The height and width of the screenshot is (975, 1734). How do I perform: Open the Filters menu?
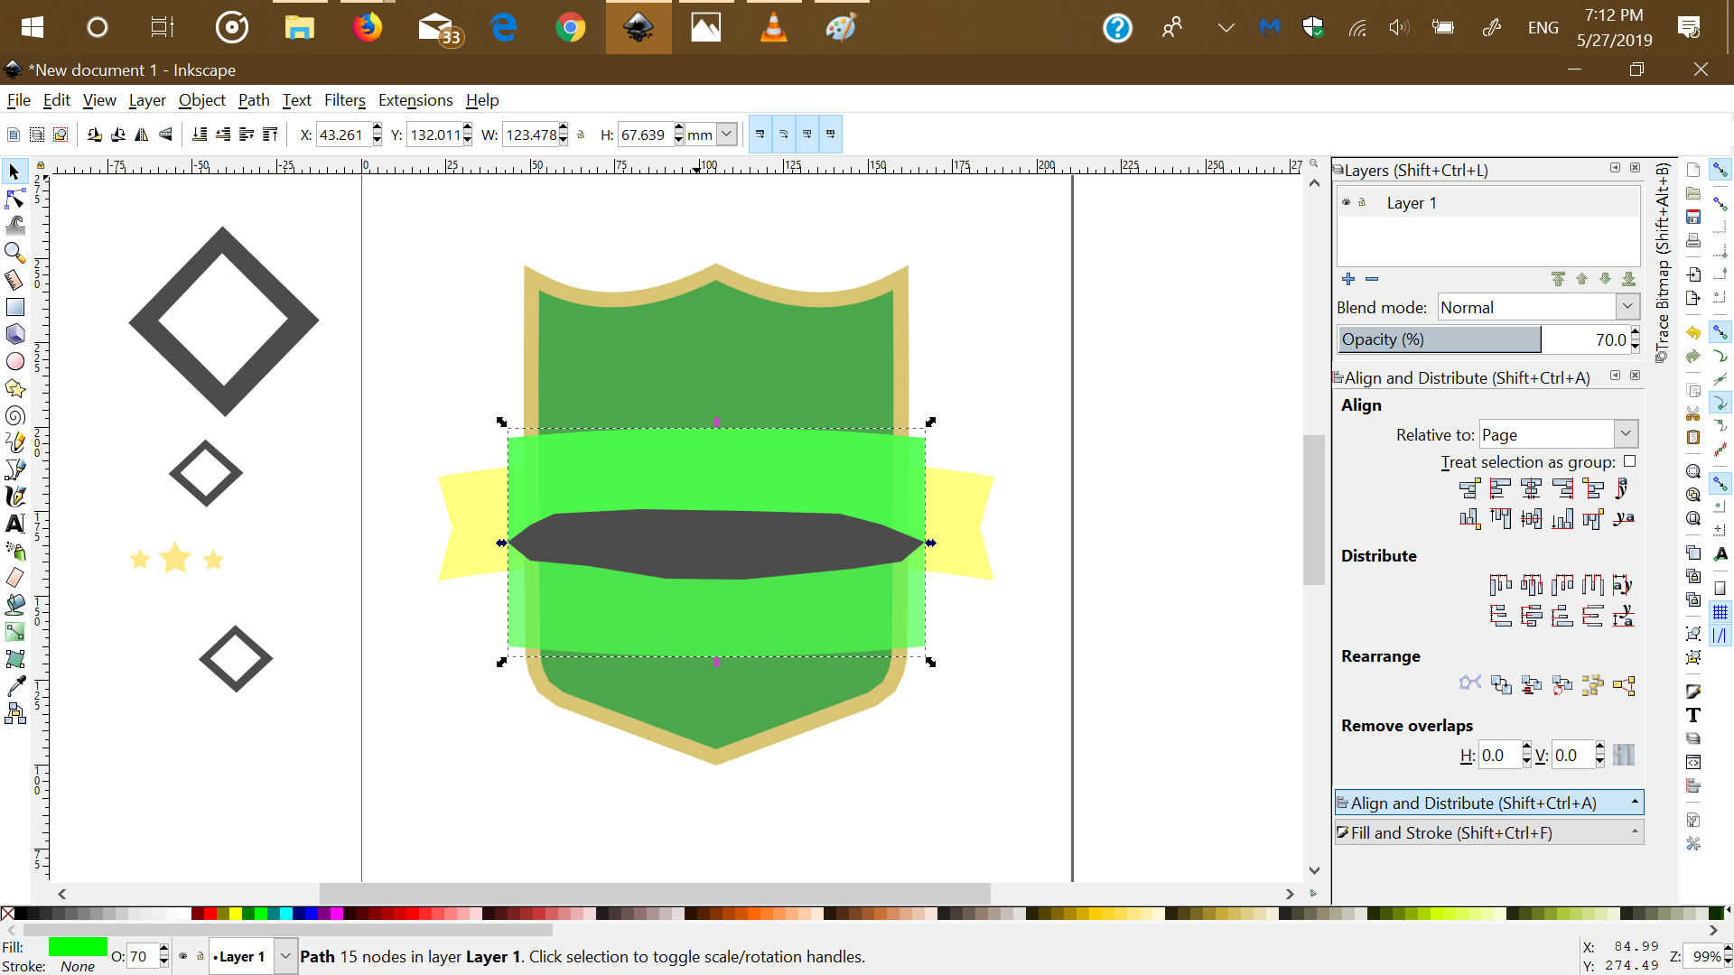344,100
